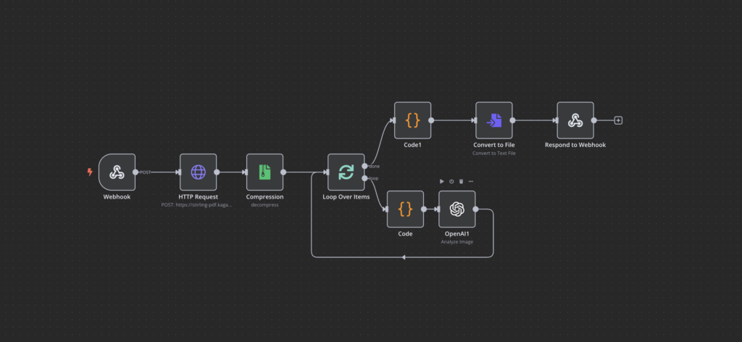Click the OpenAI1 node output connector dot

pyautogui.click(x=475, y=209)
